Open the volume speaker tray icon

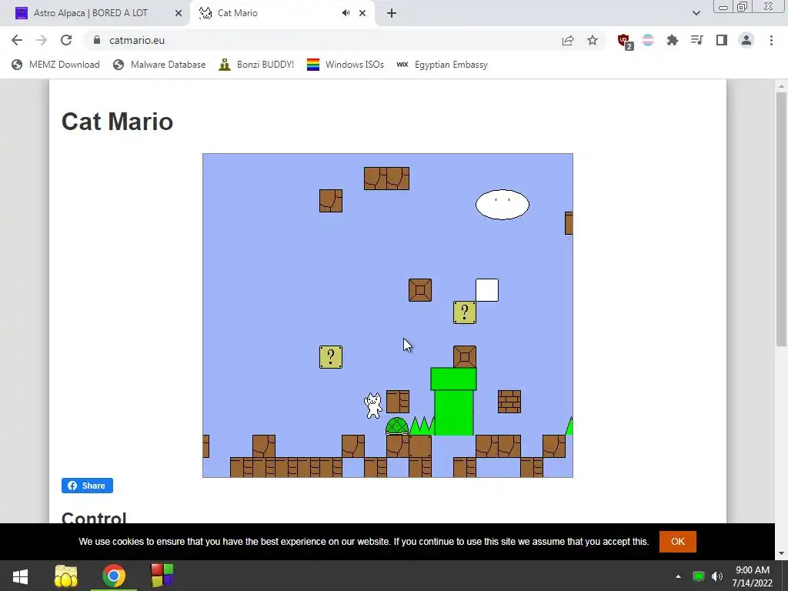coord(717,576)
